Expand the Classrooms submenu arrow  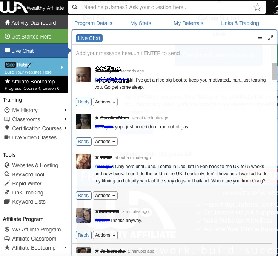point(65,119)
